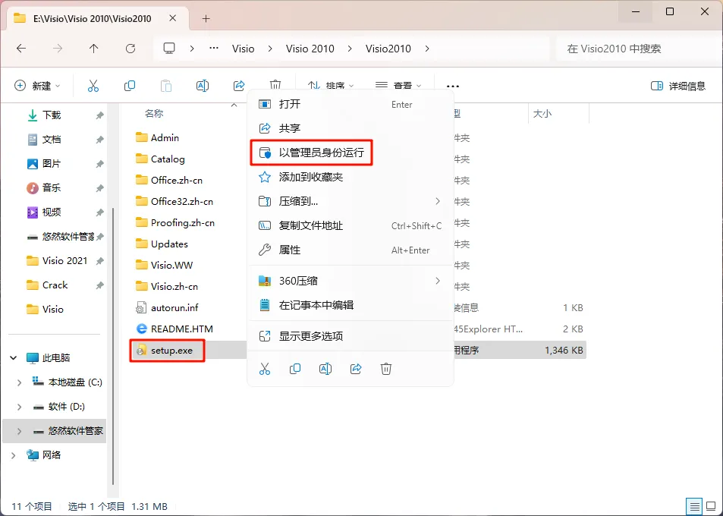The image size is (723, 516).
Task: Refresh the current folder
Action: click(x=130, y=49)
